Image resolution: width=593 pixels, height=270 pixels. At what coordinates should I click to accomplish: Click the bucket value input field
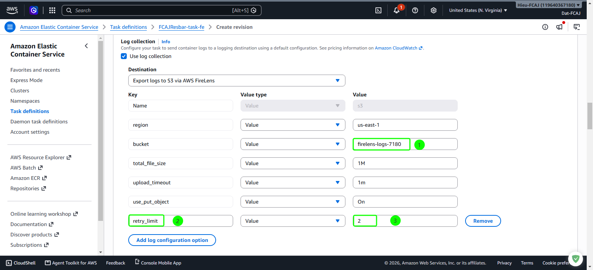tap(405, 144)
